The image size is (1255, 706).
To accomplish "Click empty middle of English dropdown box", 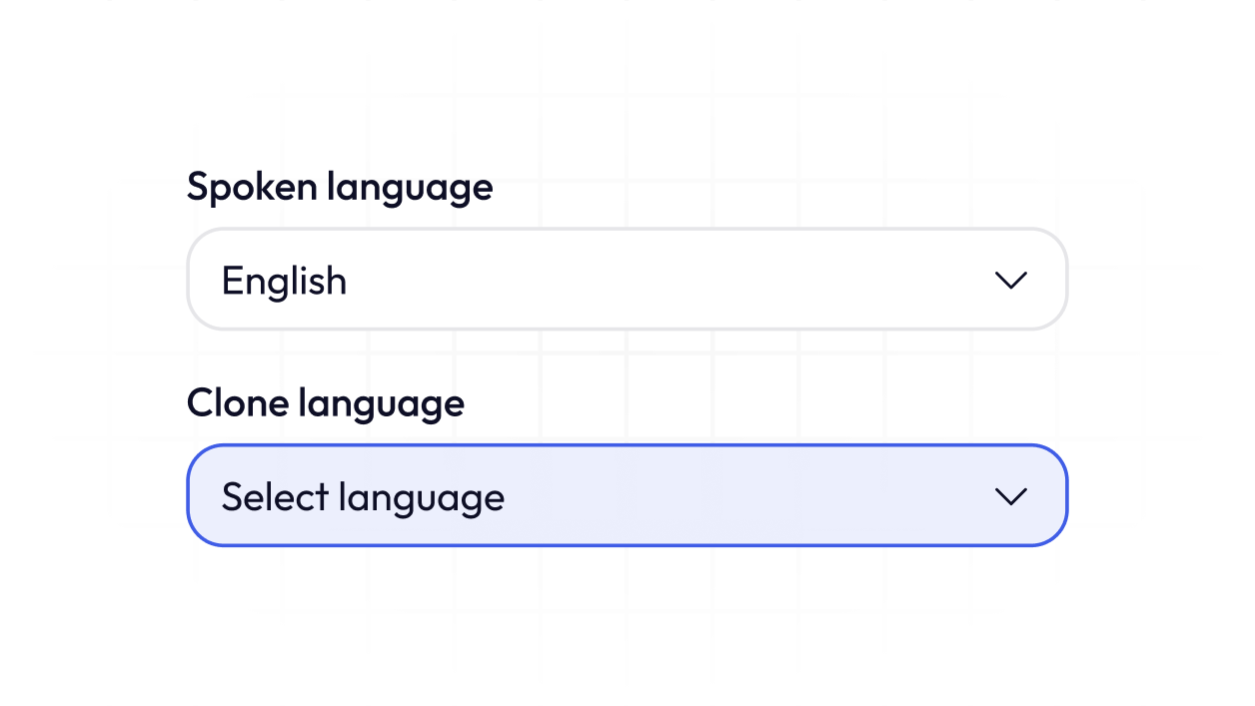I will (659, 280).
